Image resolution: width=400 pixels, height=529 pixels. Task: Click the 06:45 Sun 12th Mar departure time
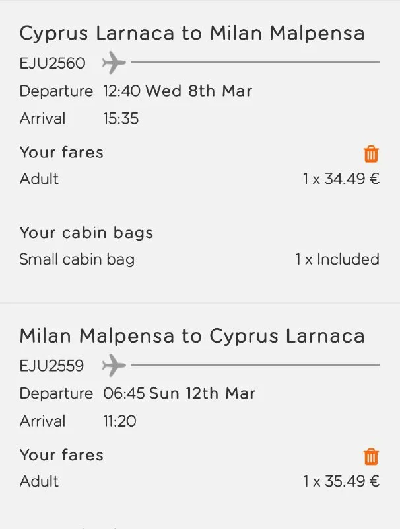pyautogui.click(x=179, y=393)
